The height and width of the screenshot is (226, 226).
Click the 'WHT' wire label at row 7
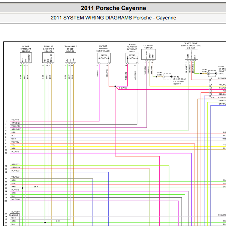13,139
